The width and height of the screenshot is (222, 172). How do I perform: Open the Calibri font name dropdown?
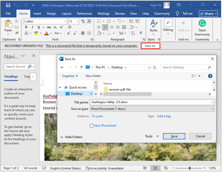[66, 21]
